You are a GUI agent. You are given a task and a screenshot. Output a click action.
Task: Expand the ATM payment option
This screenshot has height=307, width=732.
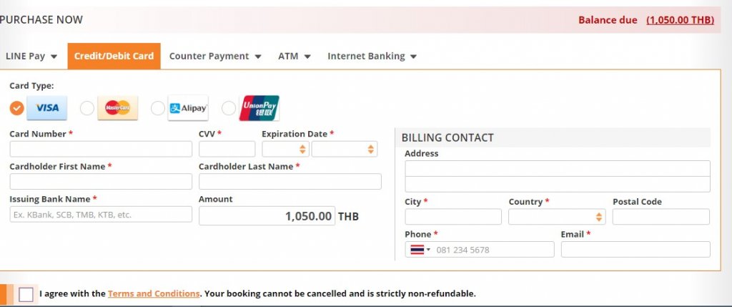coord(295,56)
